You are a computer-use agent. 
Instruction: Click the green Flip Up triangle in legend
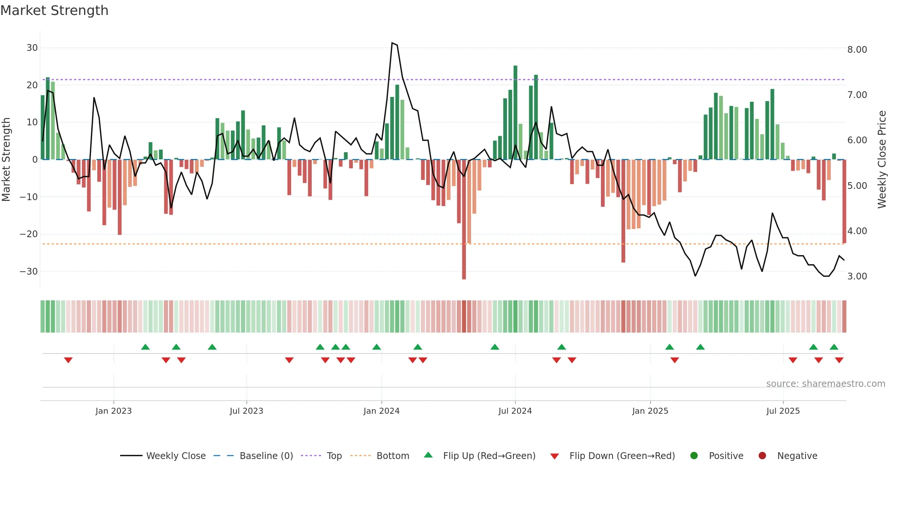428,455
